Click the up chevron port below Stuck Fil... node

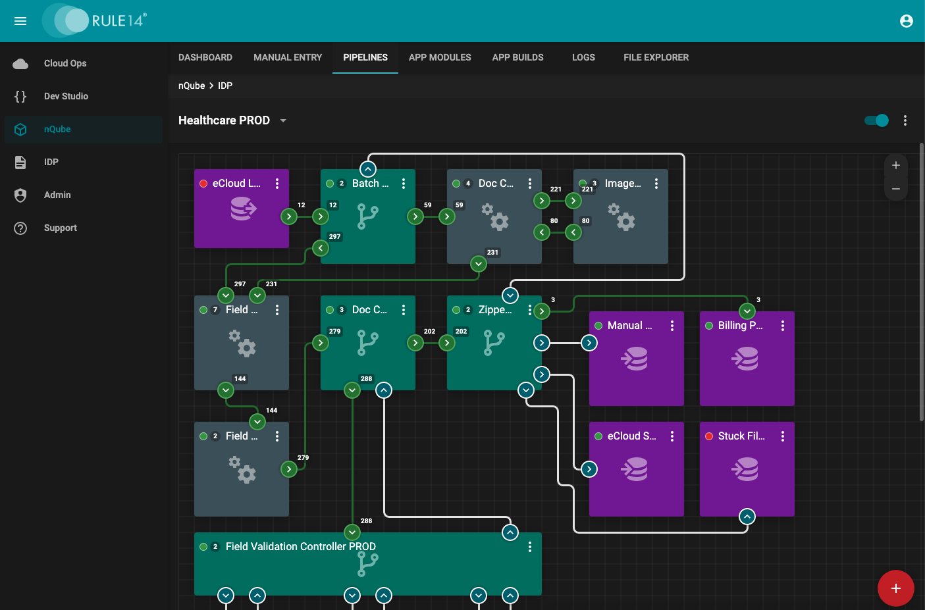[x=747, y=517]
